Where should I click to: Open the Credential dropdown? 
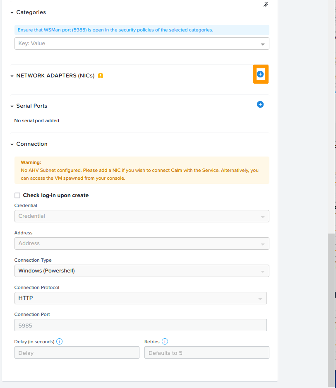pyautogui.click(x=142, y=216)
